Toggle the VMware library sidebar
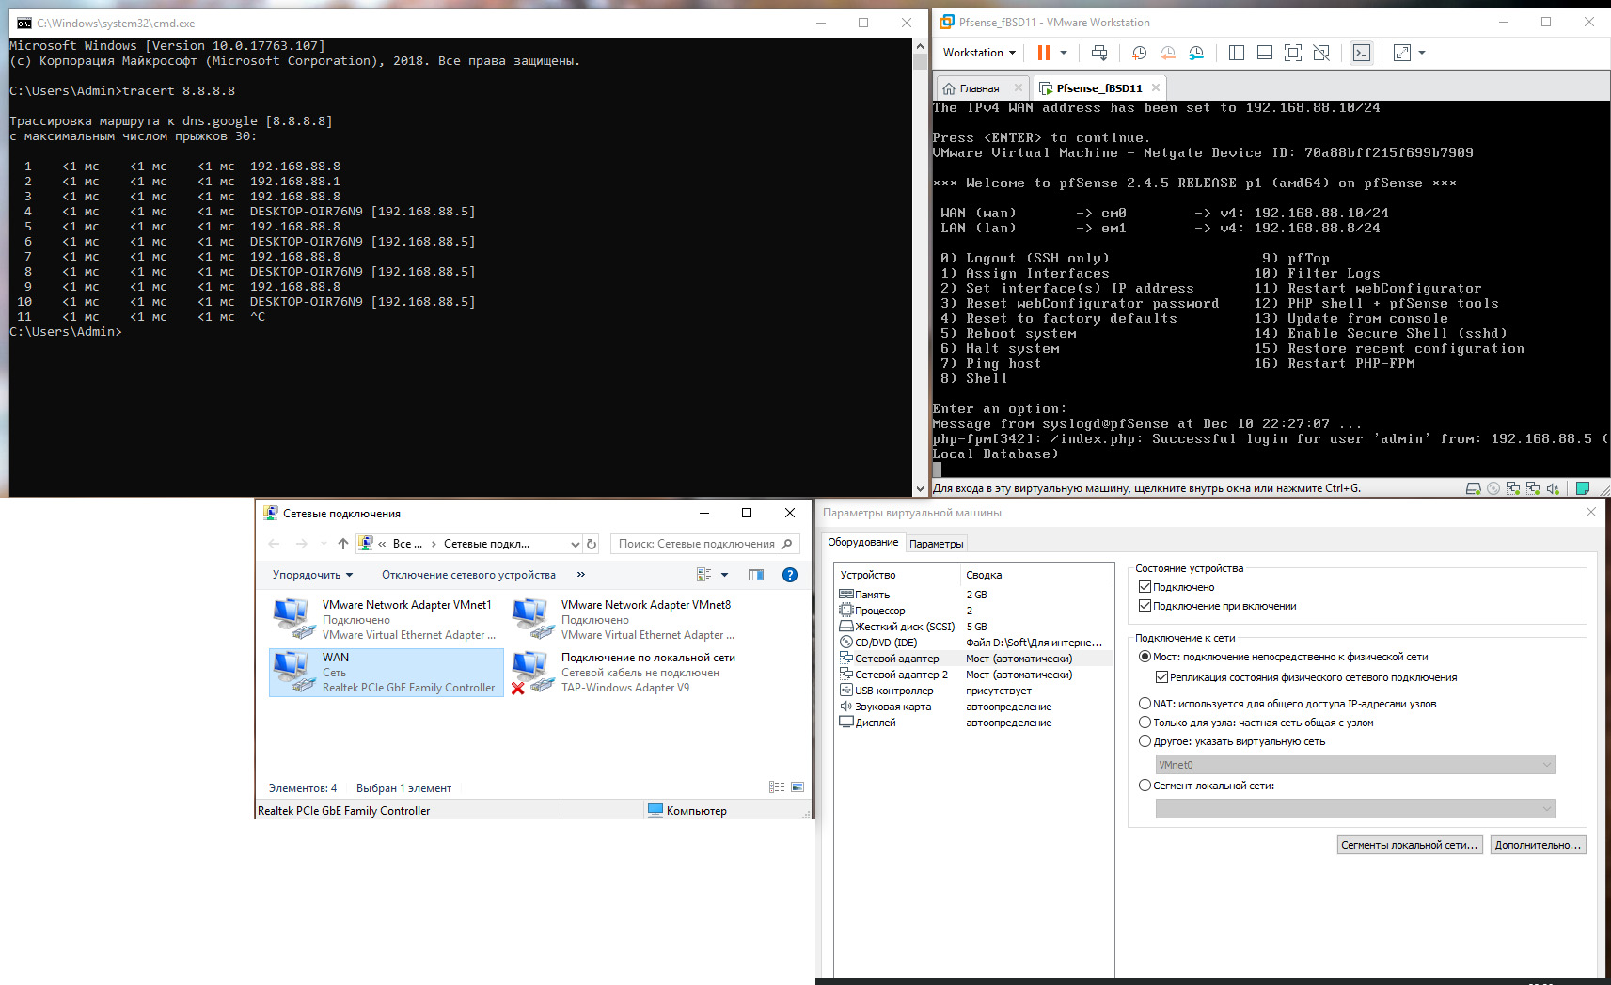 tap(1237, 53)
